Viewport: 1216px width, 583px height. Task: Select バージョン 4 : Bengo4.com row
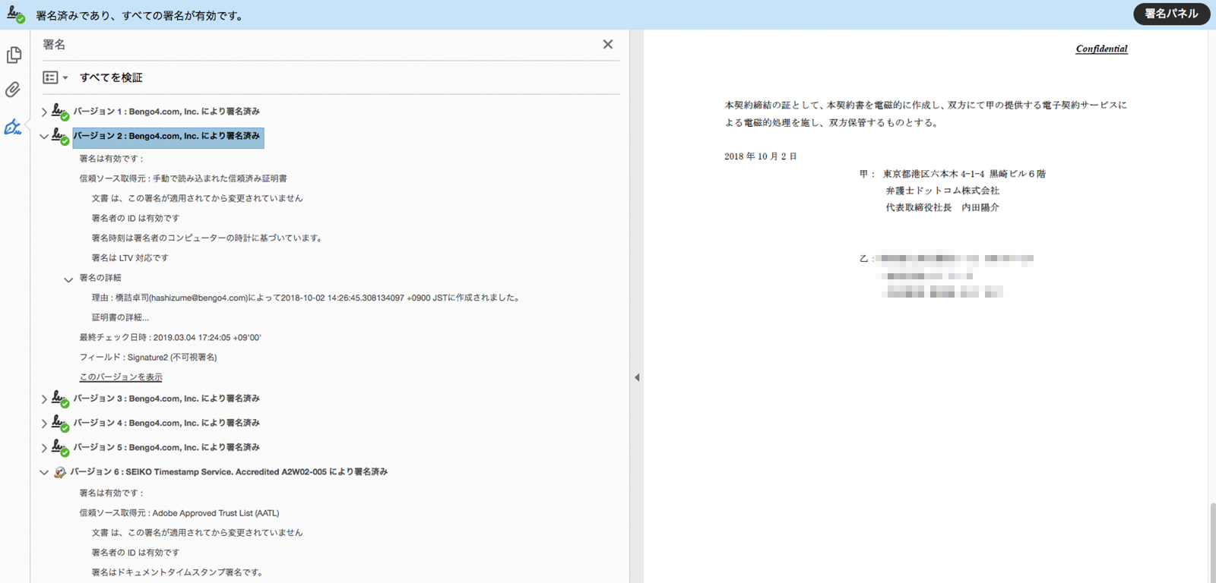[166, 423]
